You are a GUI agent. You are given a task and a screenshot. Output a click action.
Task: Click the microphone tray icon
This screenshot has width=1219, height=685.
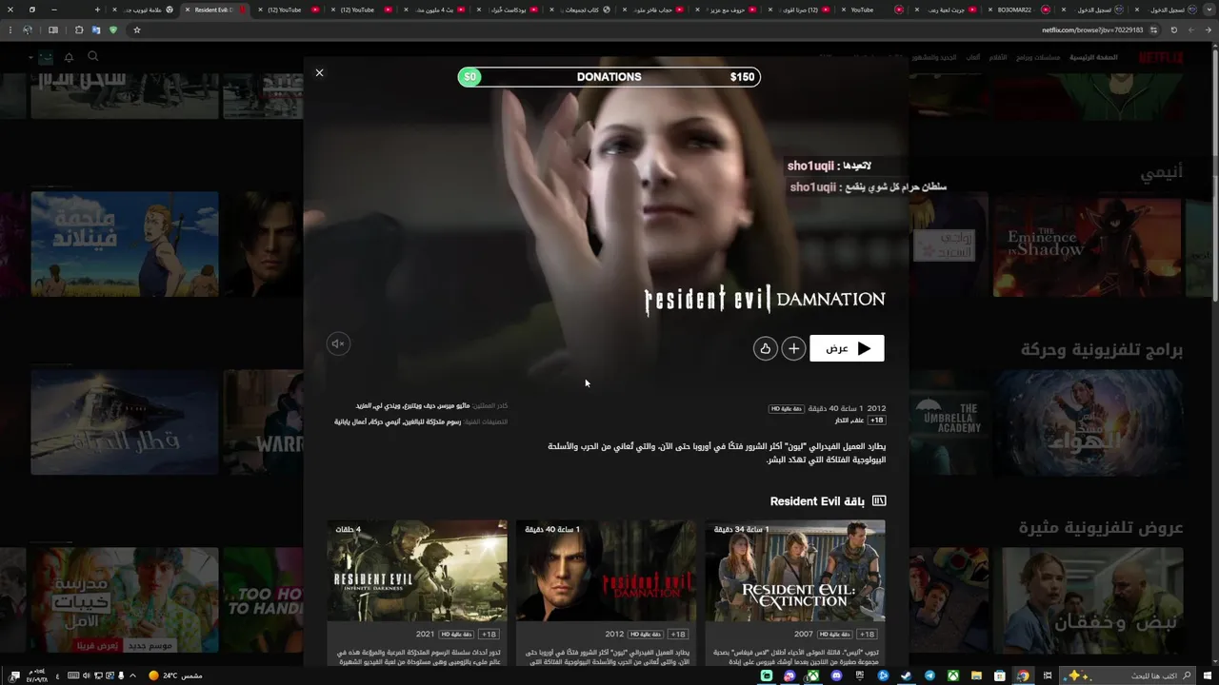[121, 675]
